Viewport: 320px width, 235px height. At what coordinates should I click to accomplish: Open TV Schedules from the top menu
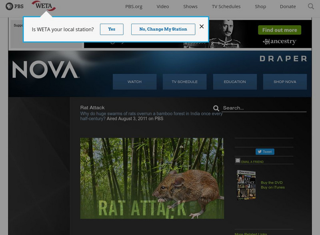click(x=226, y=6)
